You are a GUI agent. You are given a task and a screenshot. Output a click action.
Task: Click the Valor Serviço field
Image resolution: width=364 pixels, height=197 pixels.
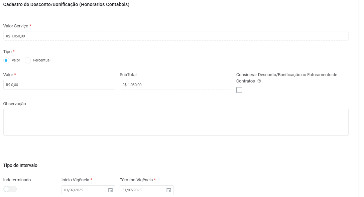coord(176,36)
